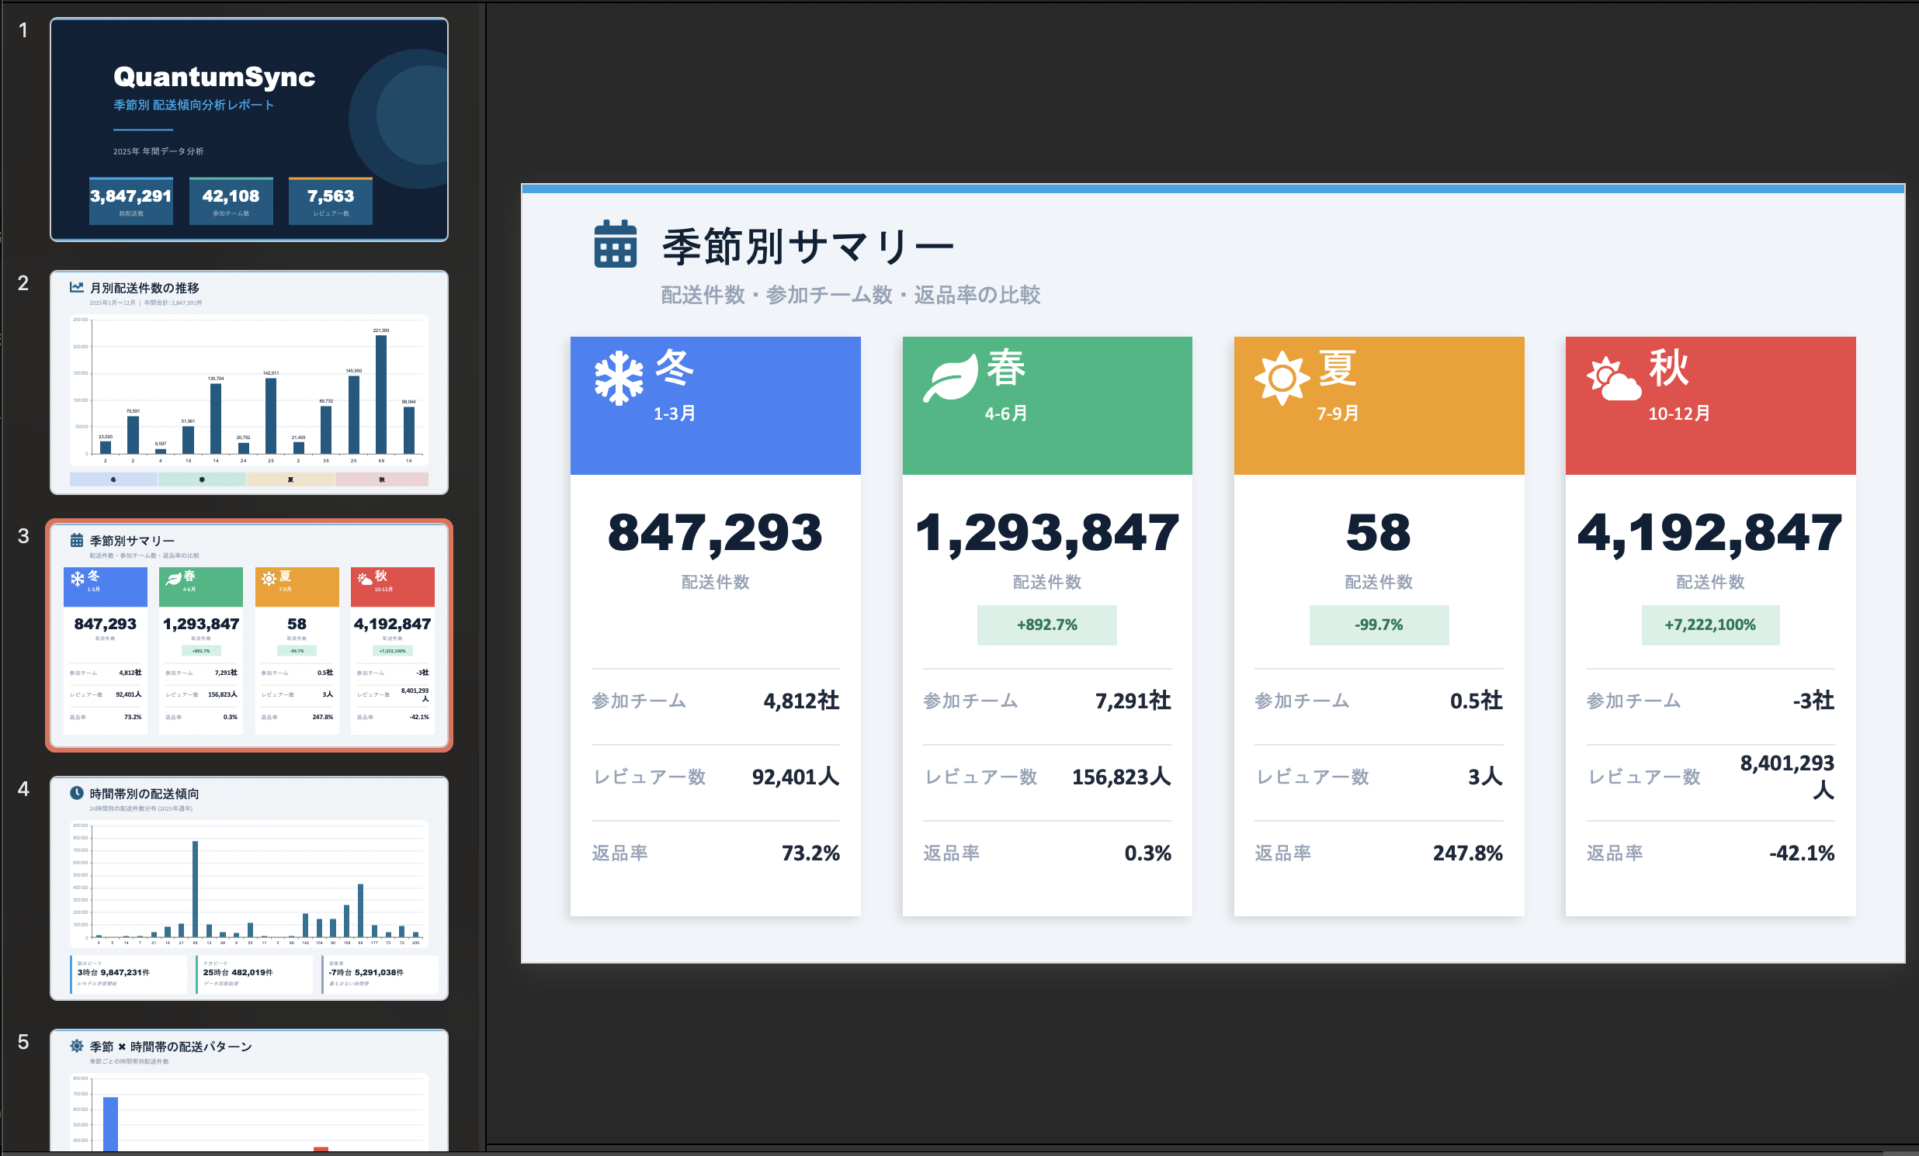This screenshot has width=1919, height=1156.
Task: Click the -99.7% badge on summer card
Action: pos(1378,625)
